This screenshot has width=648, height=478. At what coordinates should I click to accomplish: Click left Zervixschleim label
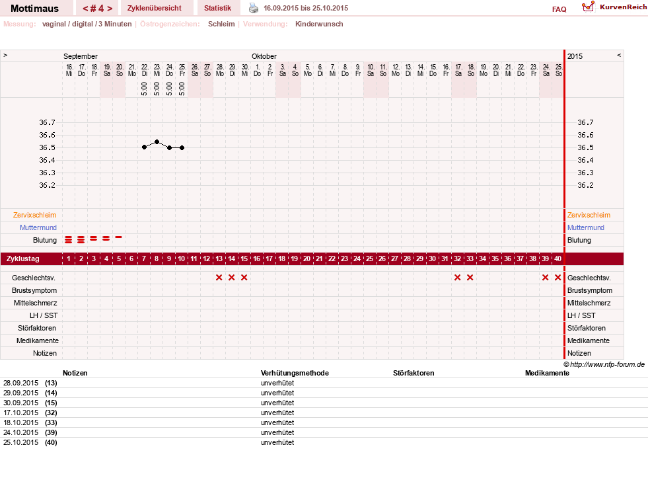point(34,215)
